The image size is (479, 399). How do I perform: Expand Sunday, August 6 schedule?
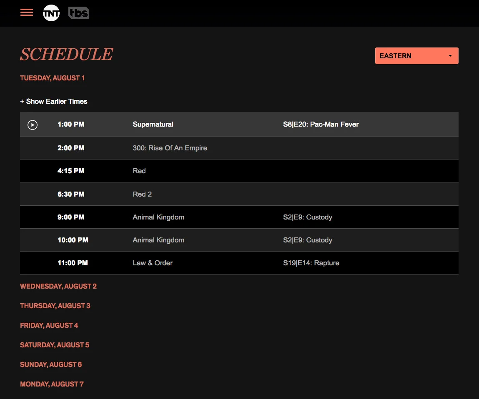[x=51, y=364]
